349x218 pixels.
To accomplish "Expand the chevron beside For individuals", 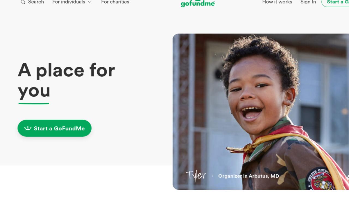I will tap(90, 2).
